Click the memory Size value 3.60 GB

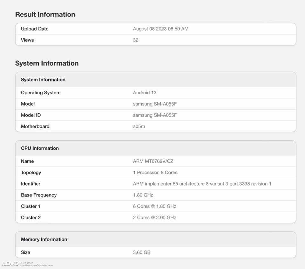click(x=142, y=252)
